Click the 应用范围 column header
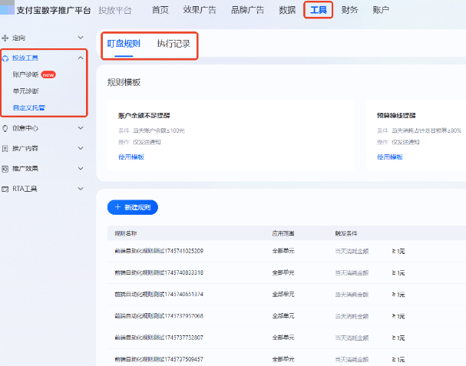The height and width of the screenshot is (366, 466). 283,233
